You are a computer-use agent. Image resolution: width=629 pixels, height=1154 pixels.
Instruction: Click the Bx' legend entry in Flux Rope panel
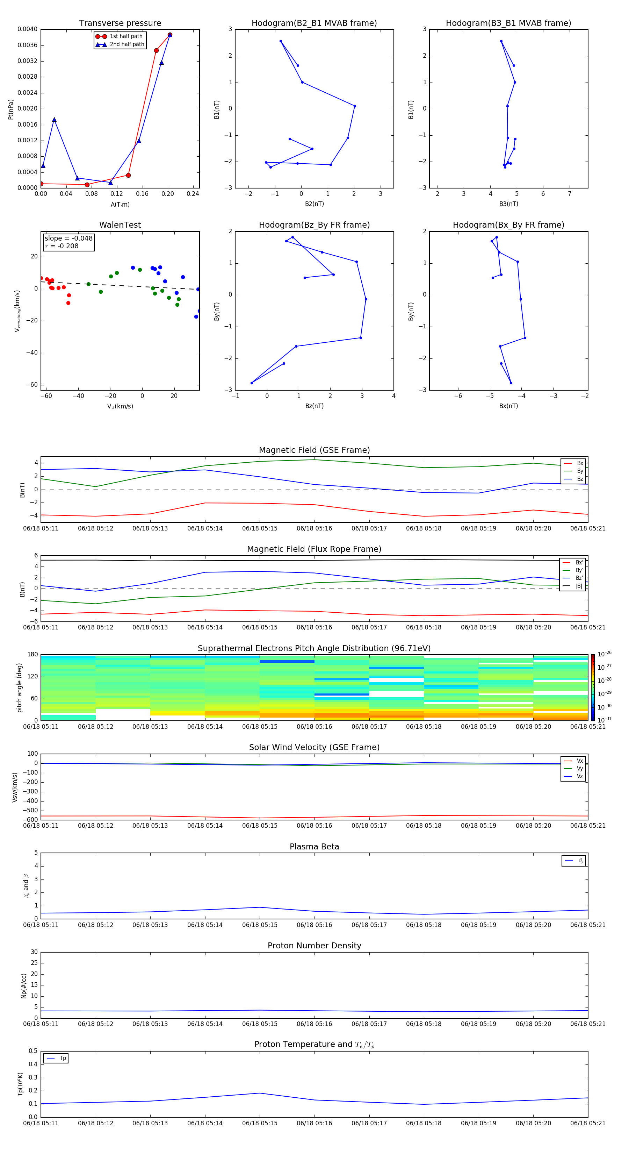point(573,563)
